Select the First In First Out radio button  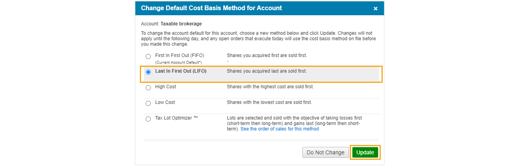(x=148, y=56)
